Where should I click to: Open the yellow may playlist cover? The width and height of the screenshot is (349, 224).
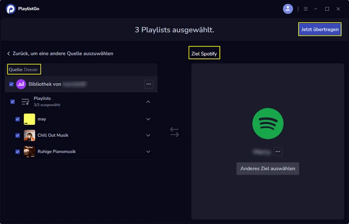[29, 119]
